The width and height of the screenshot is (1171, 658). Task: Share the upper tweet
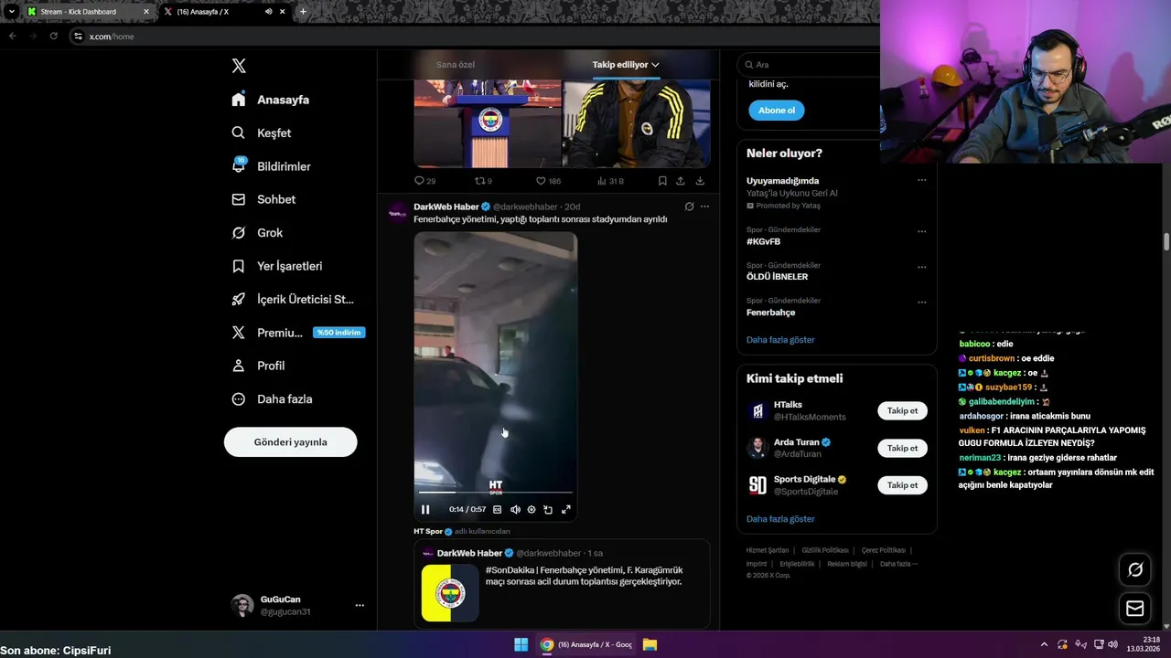(681, 181)
